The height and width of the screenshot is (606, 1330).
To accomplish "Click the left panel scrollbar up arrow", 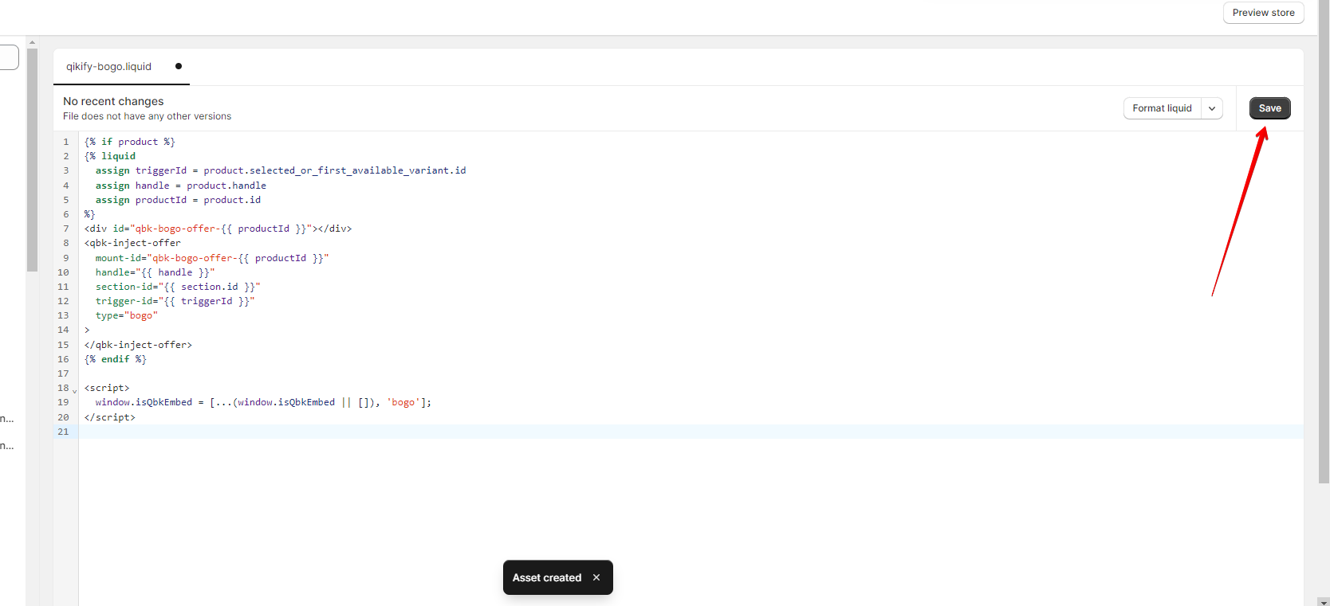I will 32,42.
